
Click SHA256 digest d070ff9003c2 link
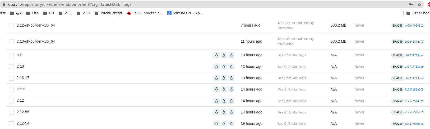click(x=414, y=26)
